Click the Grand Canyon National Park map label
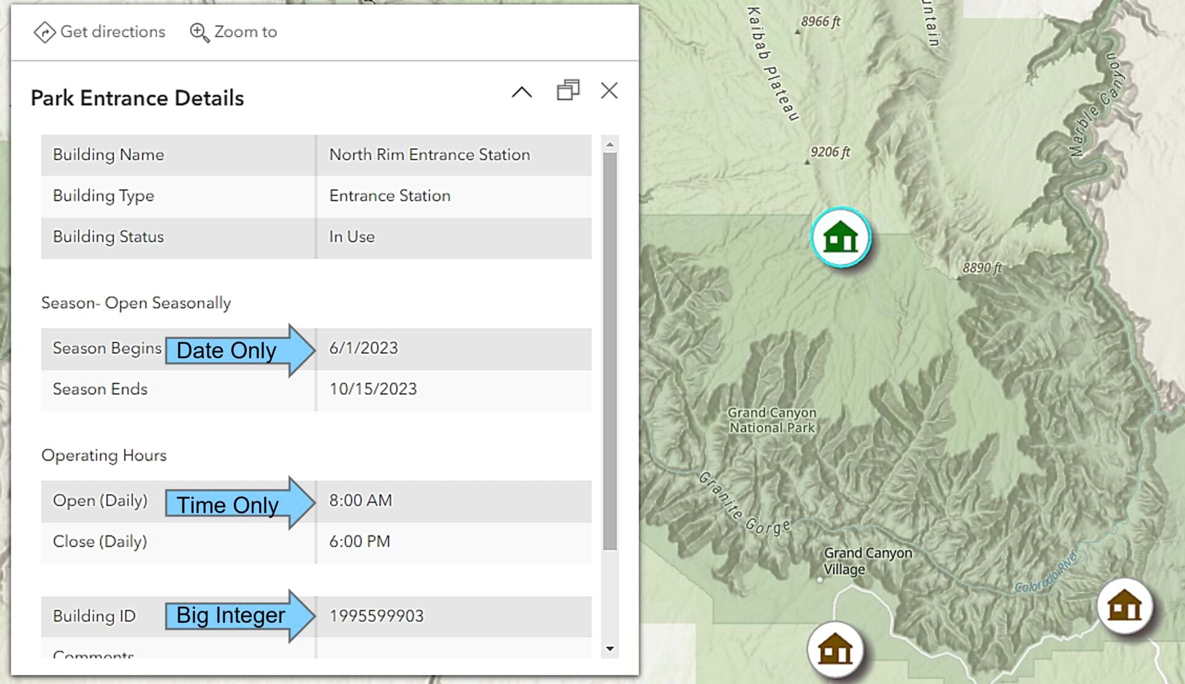1185x684 pixels. click(x=771, y=419)
